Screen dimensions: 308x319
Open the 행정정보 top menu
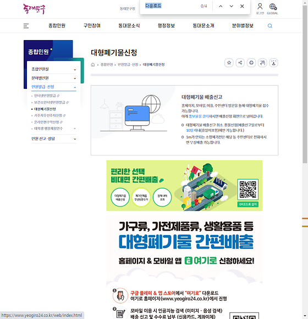(166, 26)
